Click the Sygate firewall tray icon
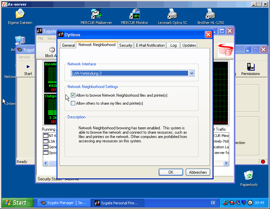Image resolution: width=270 pixels, height=209 pixels. 226,203
